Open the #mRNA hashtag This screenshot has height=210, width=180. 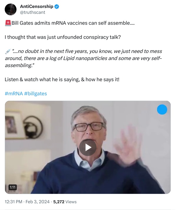pyautogui.click(x=14, y=94)
